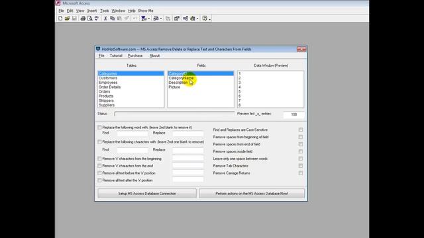Viewport: 424px width, 238px height.
Task: Click the Print toolbar icon
Action: (x=83, y=19)
